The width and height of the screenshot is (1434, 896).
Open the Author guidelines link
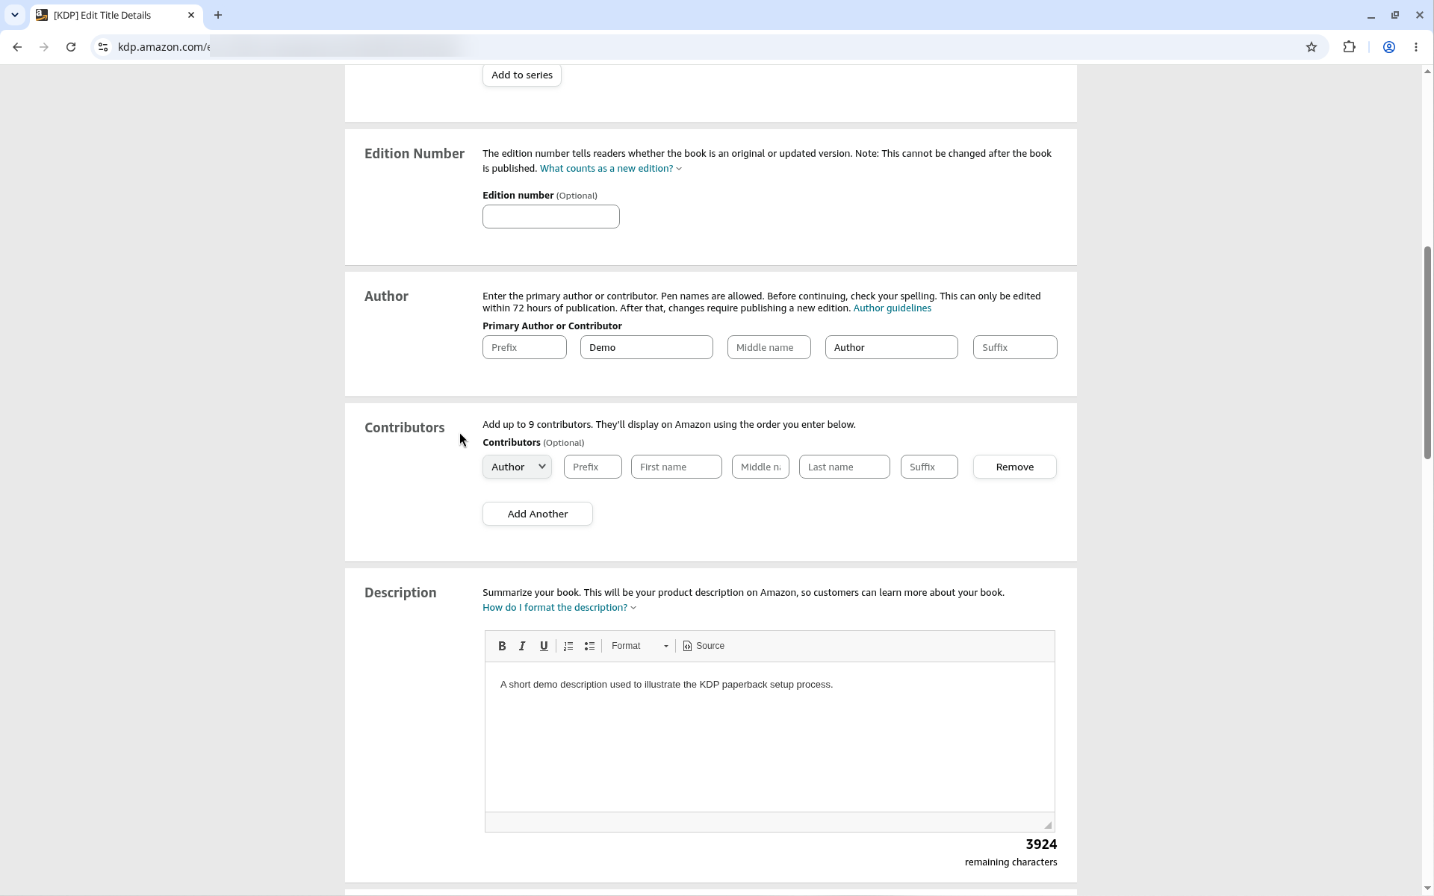892,308
